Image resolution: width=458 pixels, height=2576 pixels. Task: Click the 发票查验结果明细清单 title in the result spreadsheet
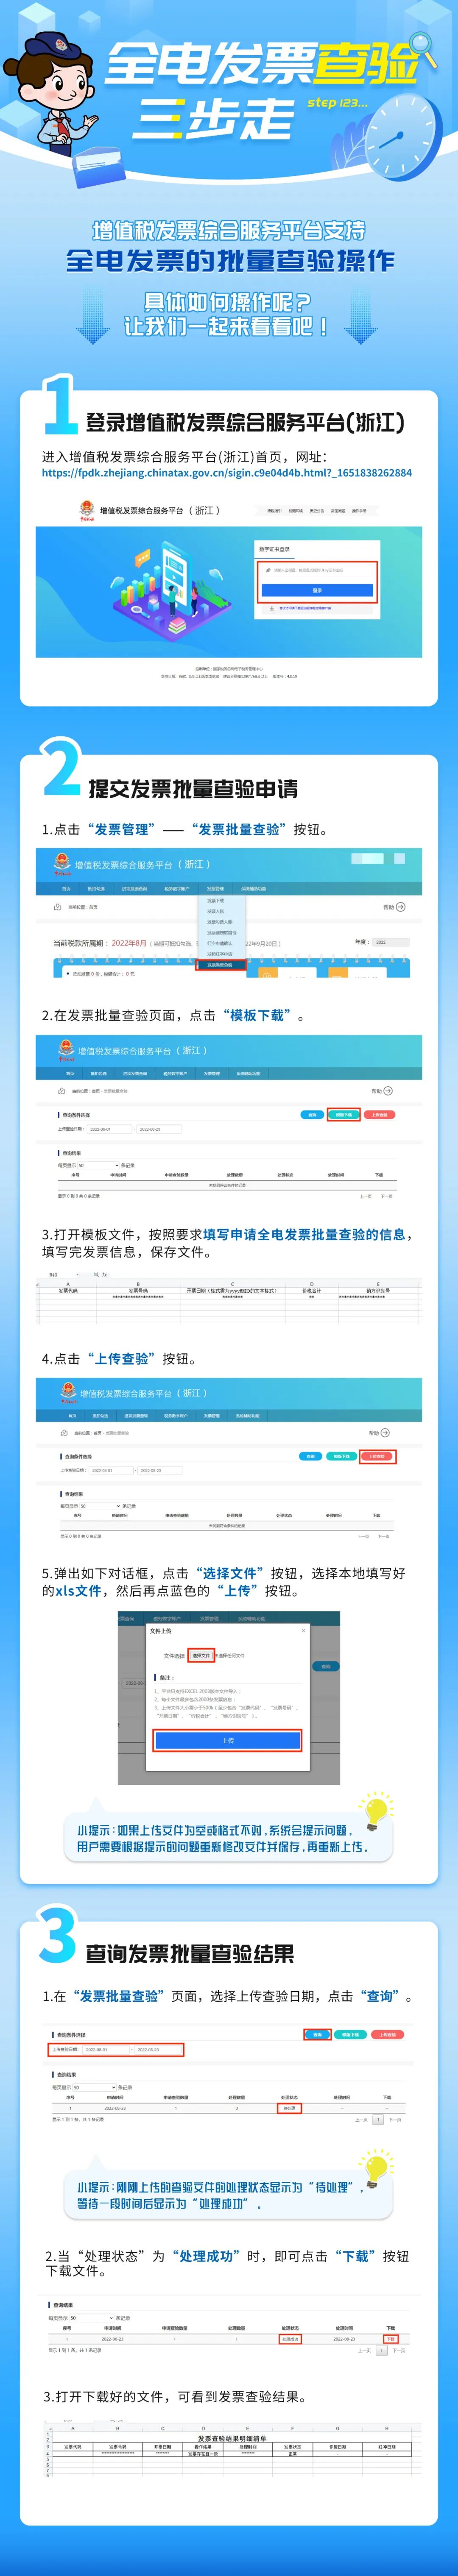(x=232, y=2438)
